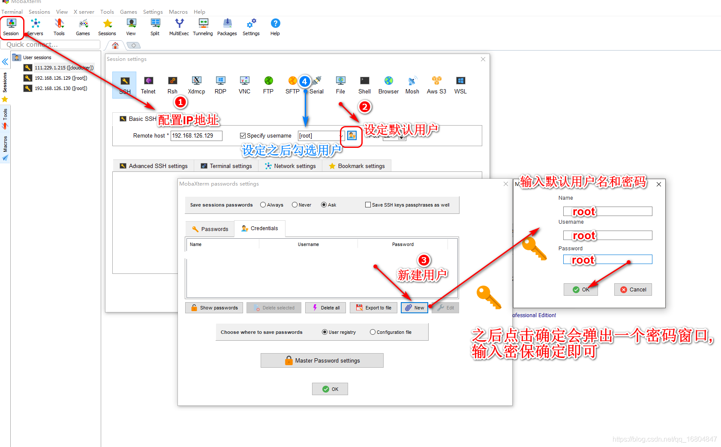Viewport: 721px width, 447px height.
Task: Select the FTP session type
Action: click(268, 85)
